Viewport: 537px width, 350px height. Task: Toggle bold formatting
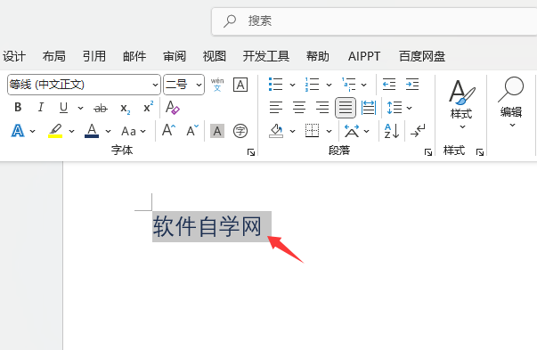pyautogui.click(x=18, y=108)
